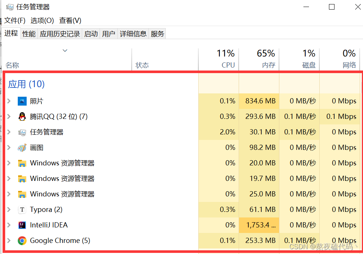Click the sort arrow above the 名称 column
363x254 pixels.
click(x=65, y=51)
